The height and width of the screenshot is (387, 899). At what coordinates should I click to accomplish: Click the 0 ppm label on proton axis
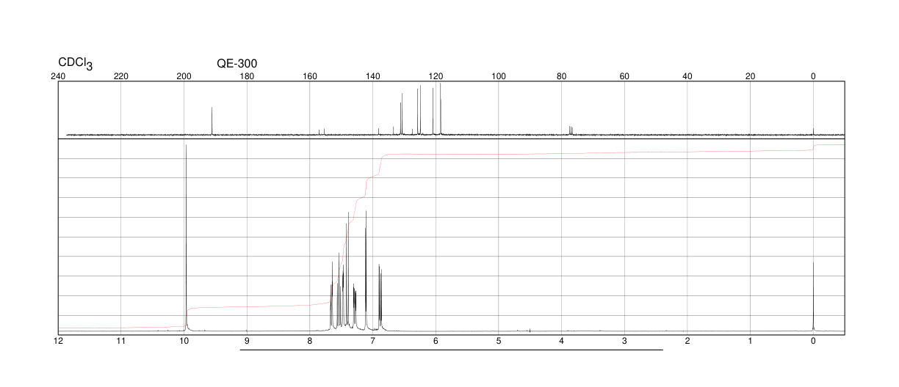pos(813,342)
